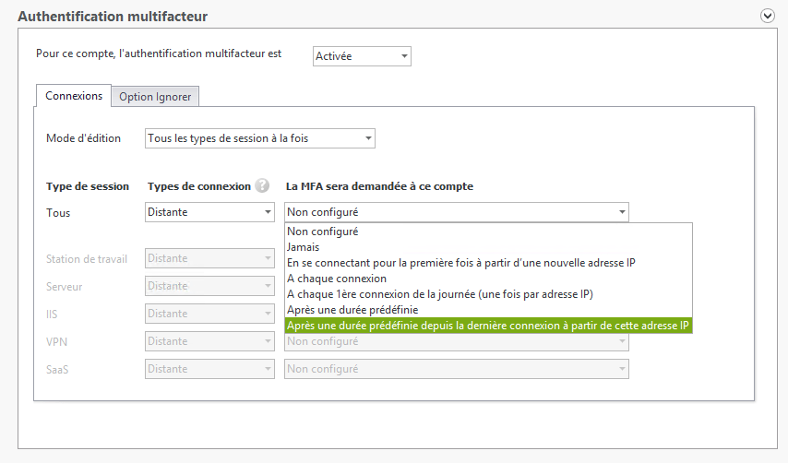
Task: Select the highlighted dernière connexion adresse IP option
Action: coord(488,326)
